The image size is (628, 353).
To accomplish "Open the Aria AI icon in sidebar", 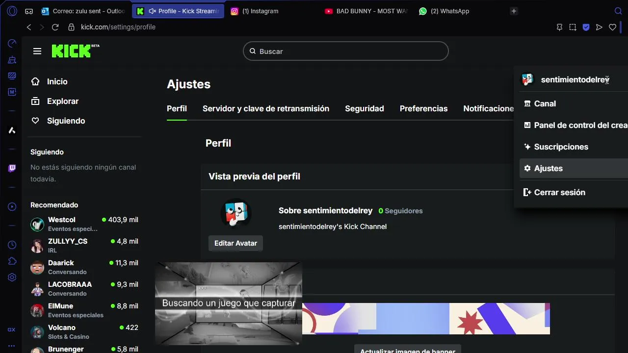I will (12, 130).
